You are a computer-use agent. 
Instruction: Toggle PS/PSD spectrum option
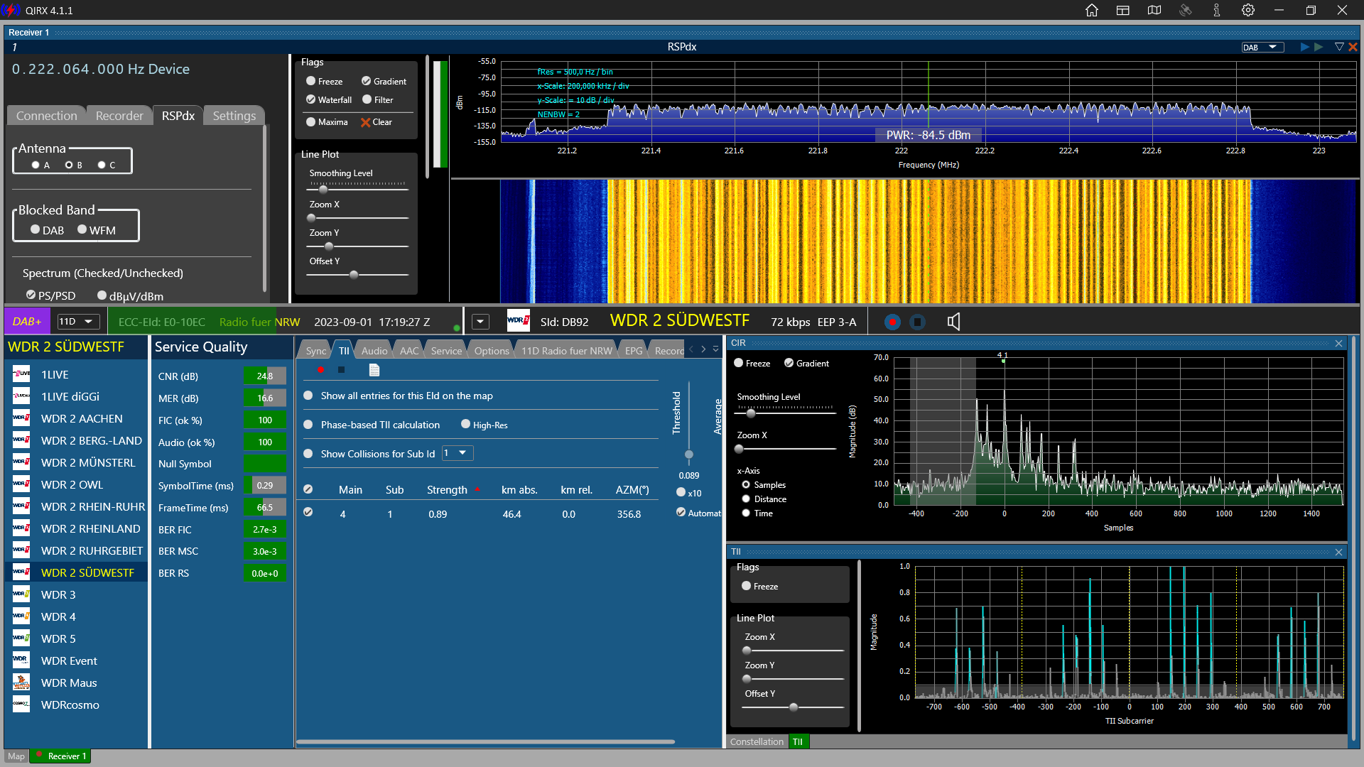point(31,295)
